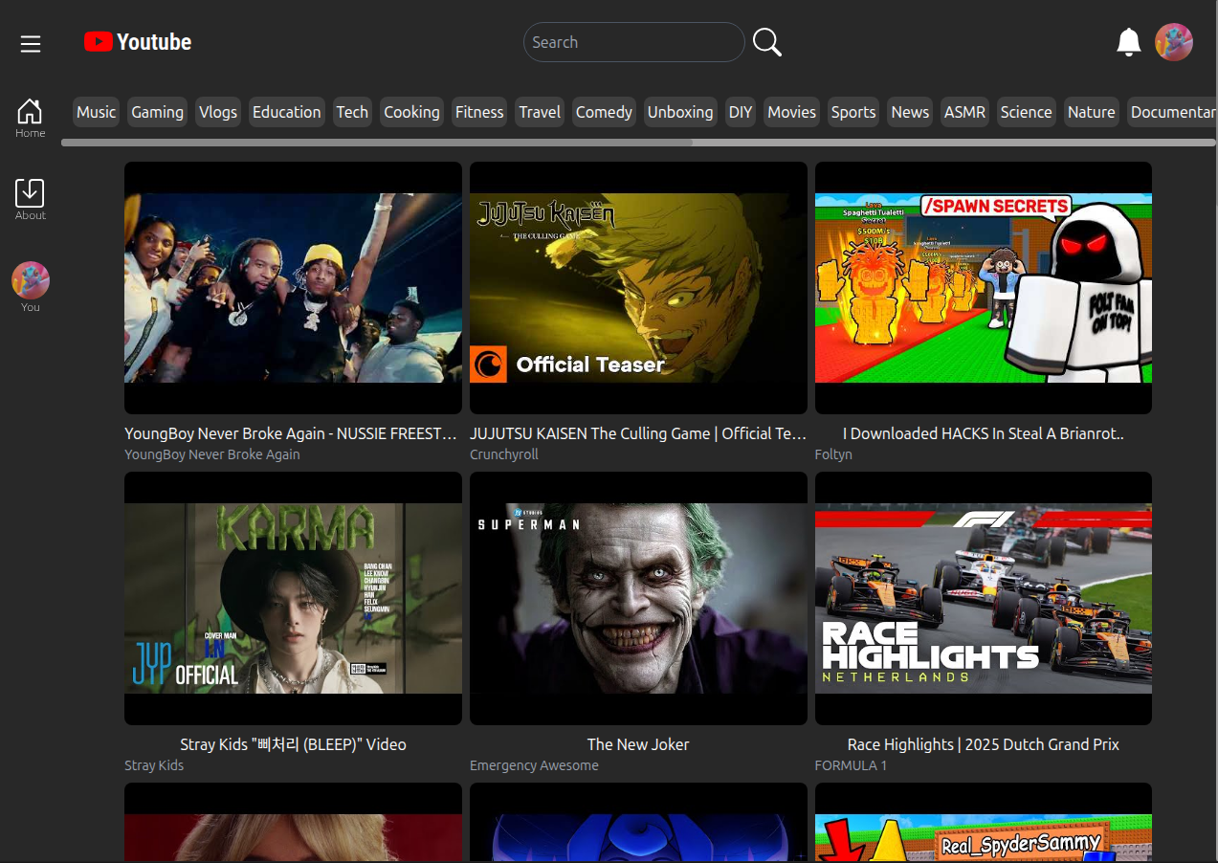Open the hamburger menu
This screenshot has width=1218, height=863.
pyautogui.click(x=31, y=43)
